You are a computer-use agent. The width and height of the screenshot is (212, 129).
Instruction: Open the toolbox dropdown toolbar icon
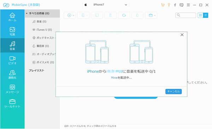152,15
